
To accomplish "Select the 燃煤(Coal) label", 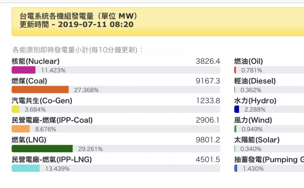I will 29,81.
